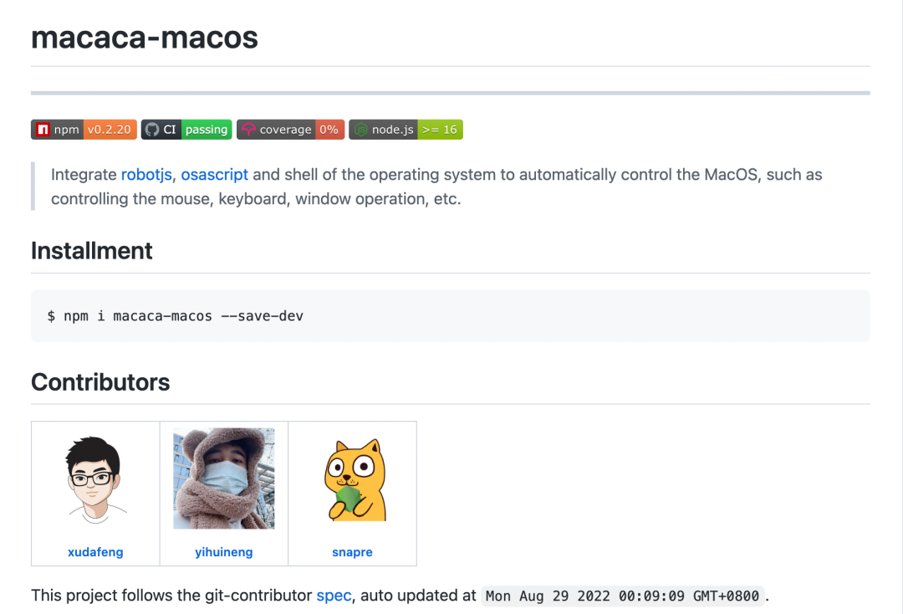The height and width of the screenshot is (614, 903).
Task: Click the red npm logo icon
Action: (43, 130)
